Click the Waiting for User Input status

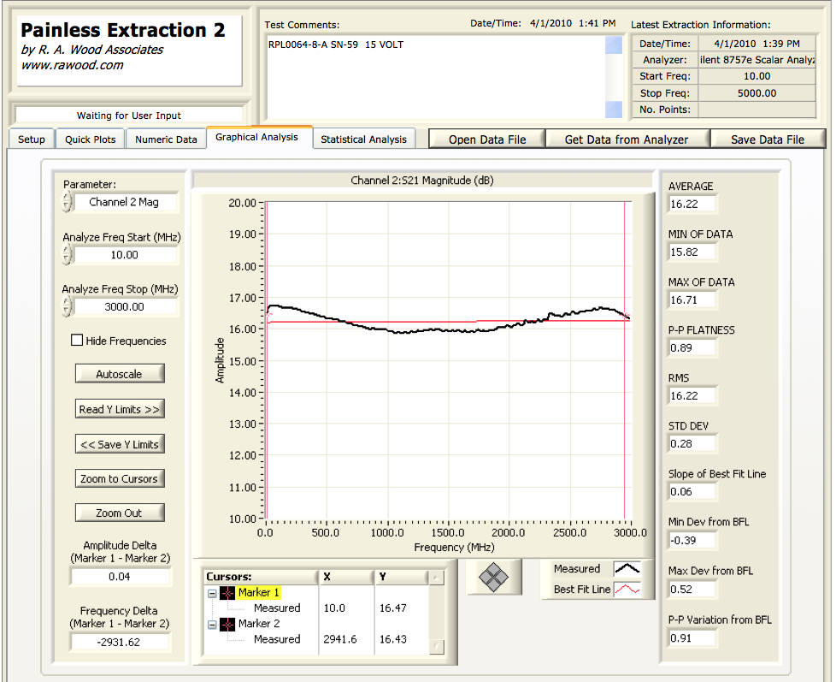pos(128,116)
